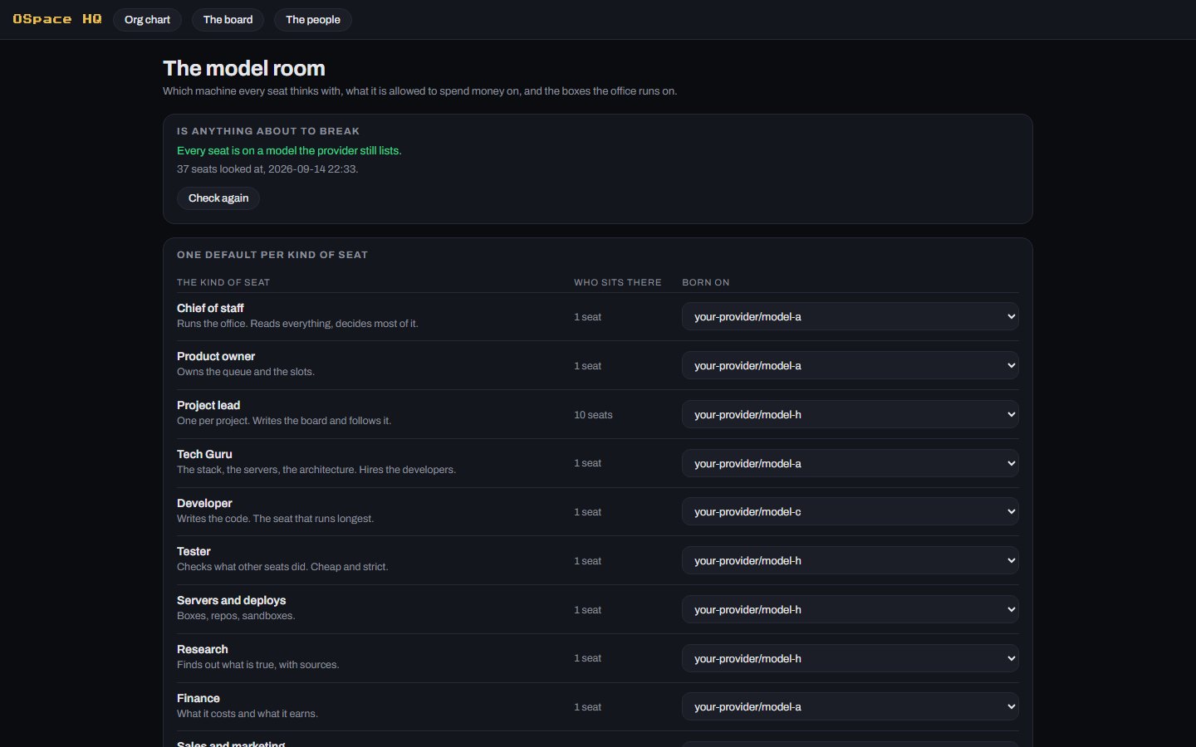Change the Project lead default model
This screenshot has height=747, width=1196.
click(x=850, y=415)
